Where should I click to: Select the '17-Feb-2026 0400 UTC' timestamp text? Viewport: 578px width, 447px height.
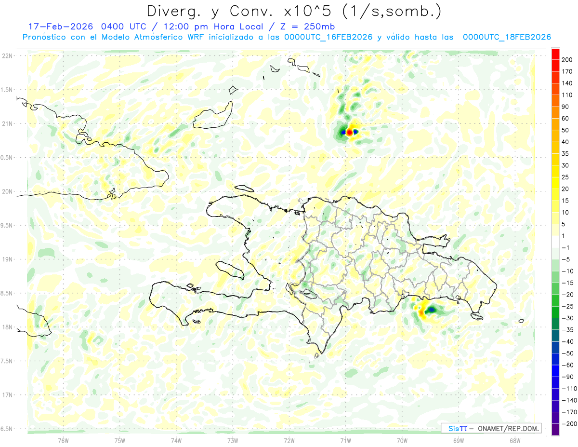[87, 27]
